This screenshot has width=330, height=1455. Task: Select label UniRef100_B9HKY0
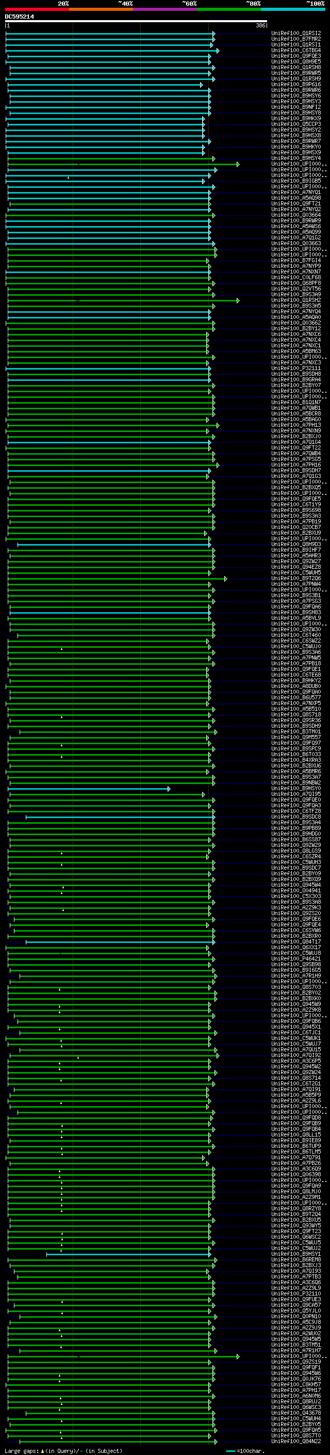pos(296,147)
